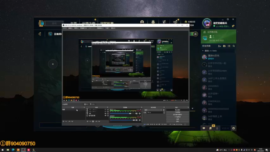
Task: Open the OBS 场景集合 menu
Action: pyautogui.click(x=100, y=28)
